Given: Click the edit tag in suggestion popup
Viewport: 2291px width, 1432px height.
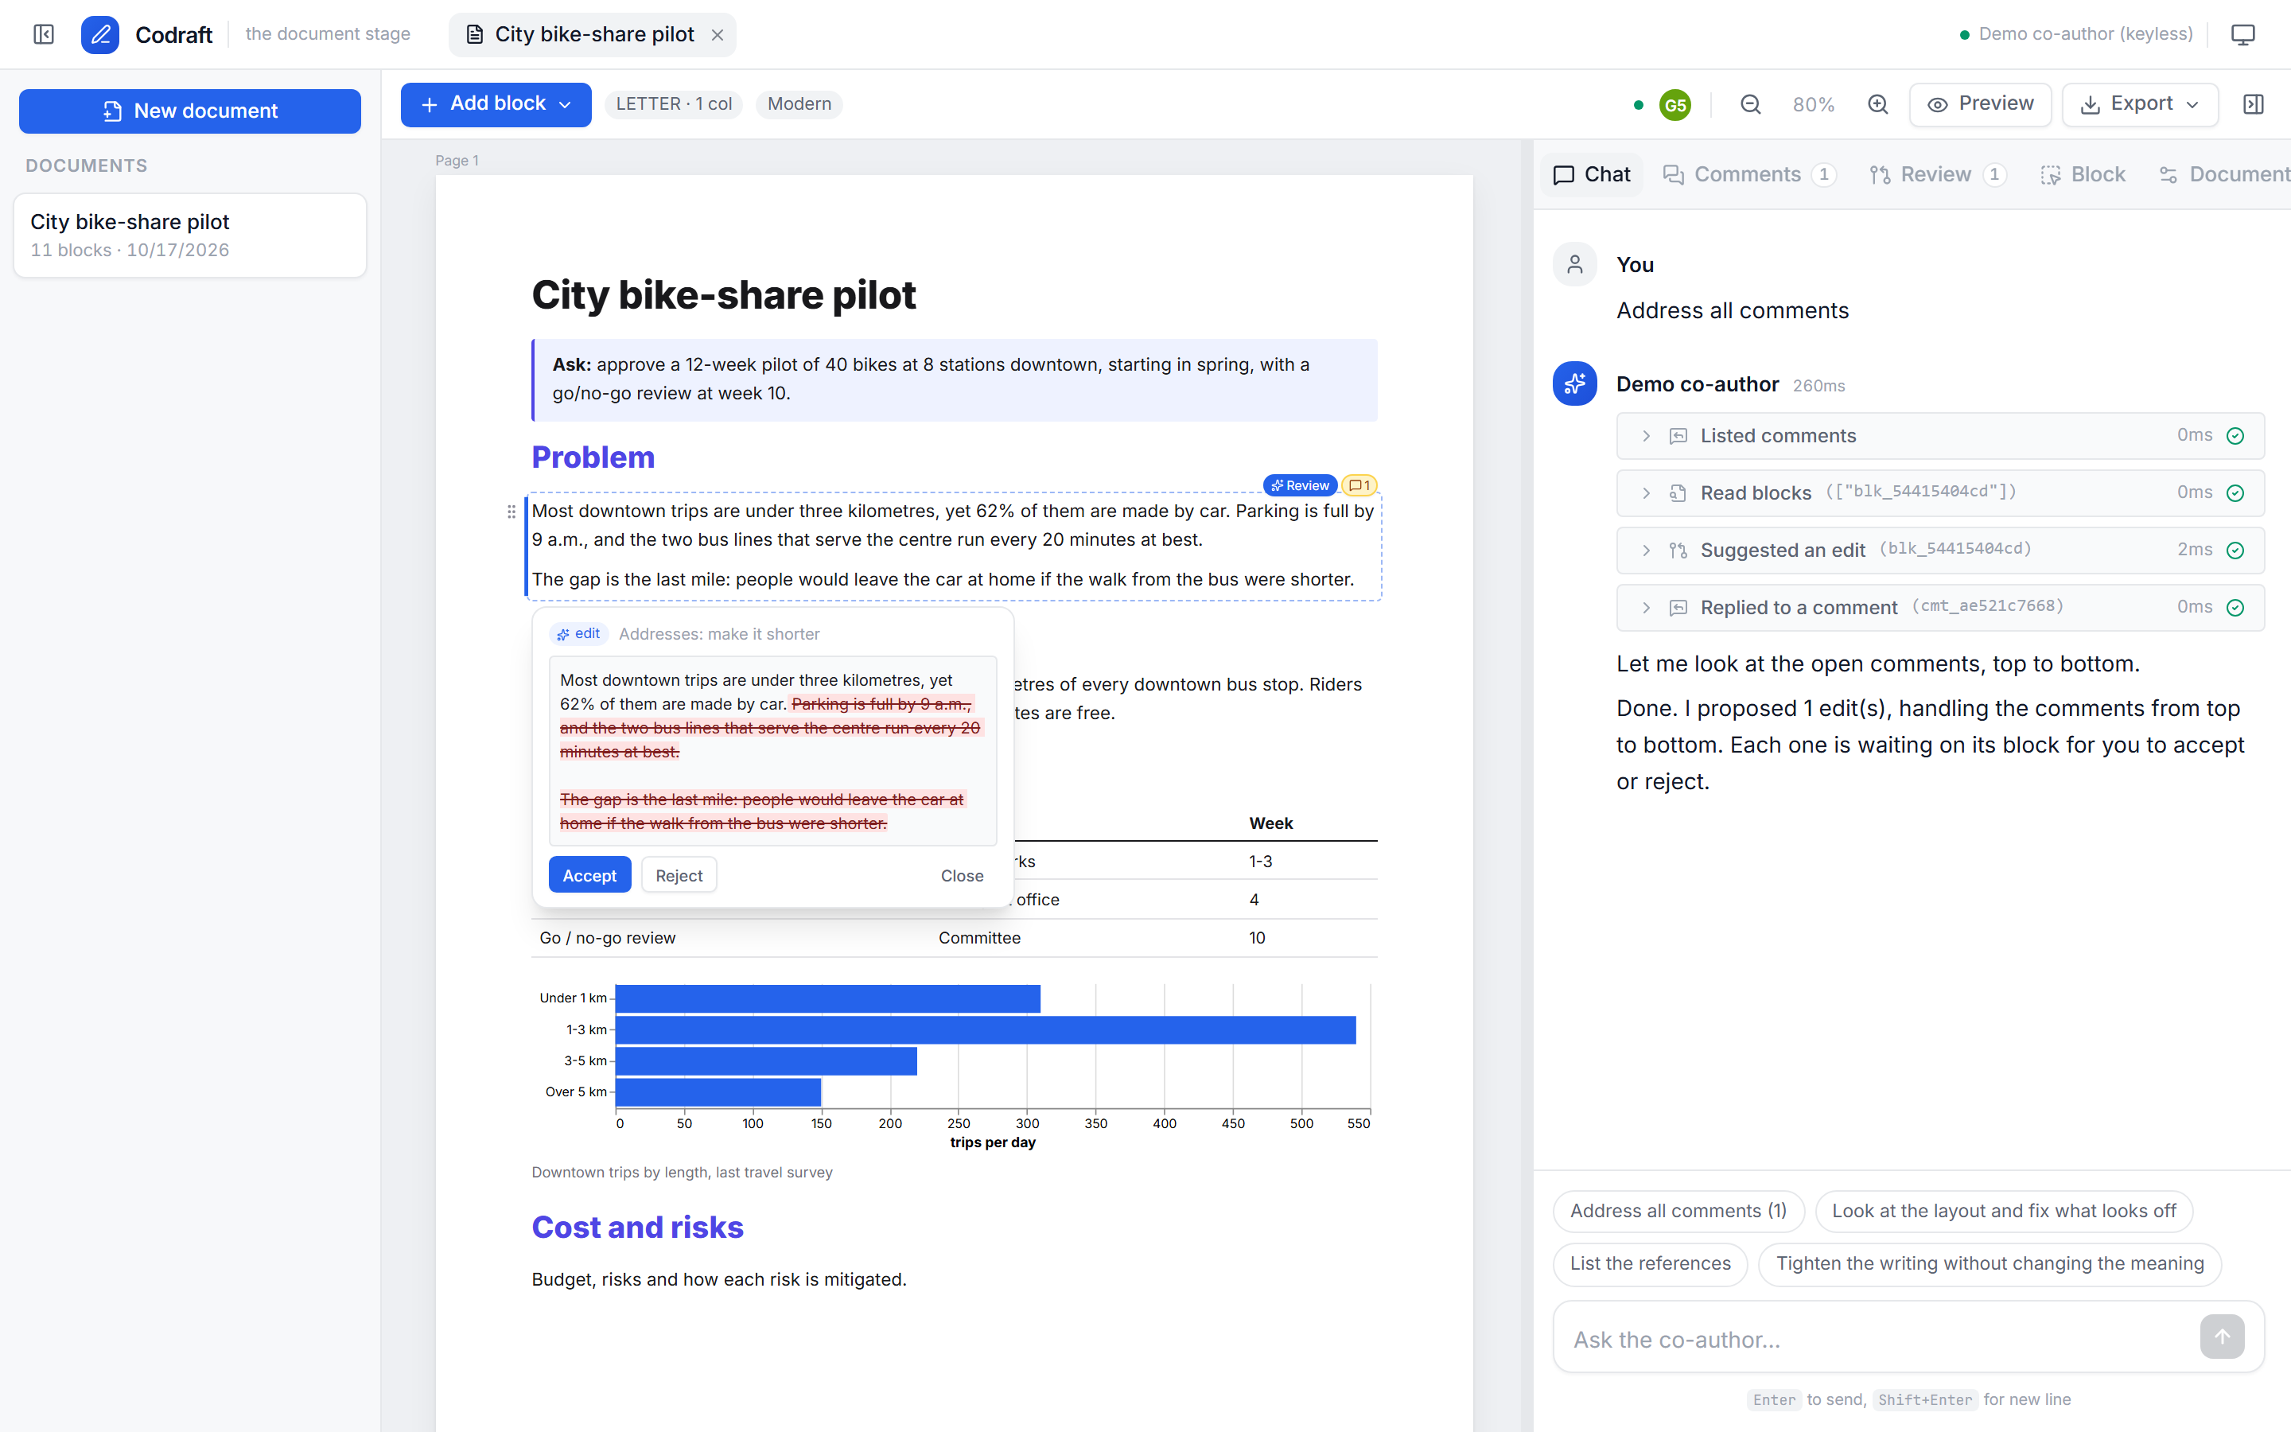Looking at the screenshot, I should tap(578, 633).
